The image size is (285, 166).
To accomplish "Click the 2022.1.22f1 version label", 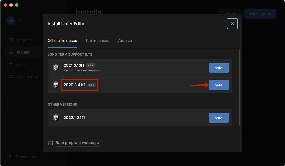I will [74, 118].
